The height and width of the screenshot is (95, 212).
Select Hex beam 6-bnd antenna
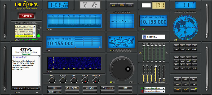[x=24, y=29]
